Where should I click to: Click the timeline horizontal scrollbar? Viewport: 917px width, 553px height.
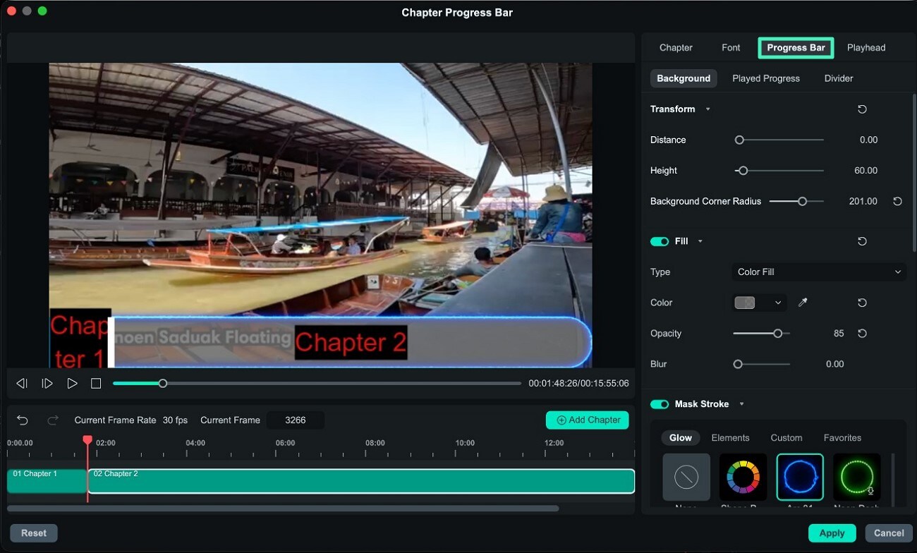(283, 508)
